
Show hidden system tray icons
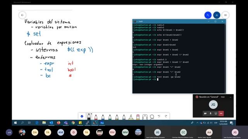click(197, 123)
